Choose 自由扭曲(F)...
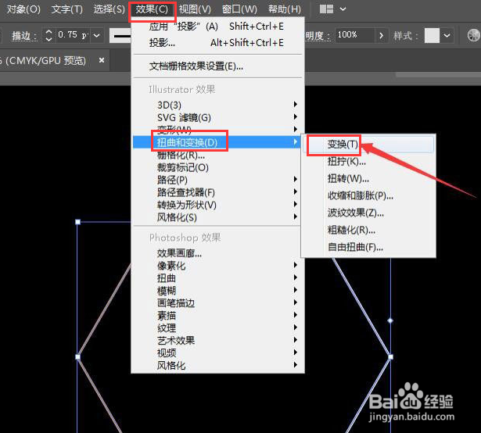Image resolution: width=481 pixels, height=433 pixels. click(x=368, y=247)
